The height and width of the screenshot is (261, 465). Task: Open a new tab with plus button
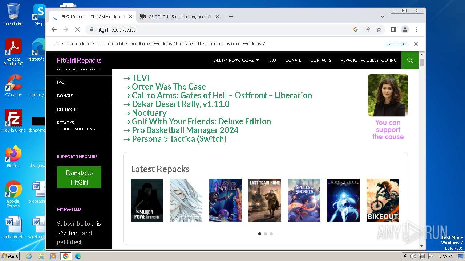pos(231,17)
